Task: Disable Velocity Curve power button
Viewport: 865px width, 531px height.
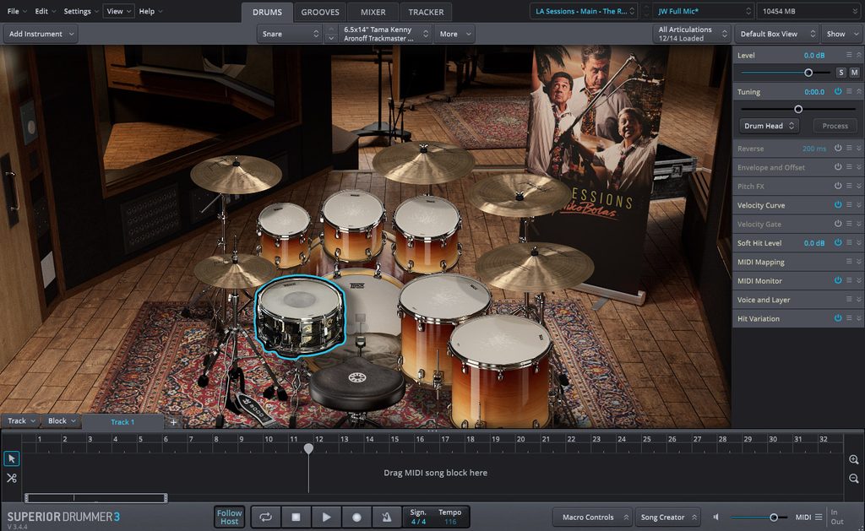Action: tap(838, 204)
